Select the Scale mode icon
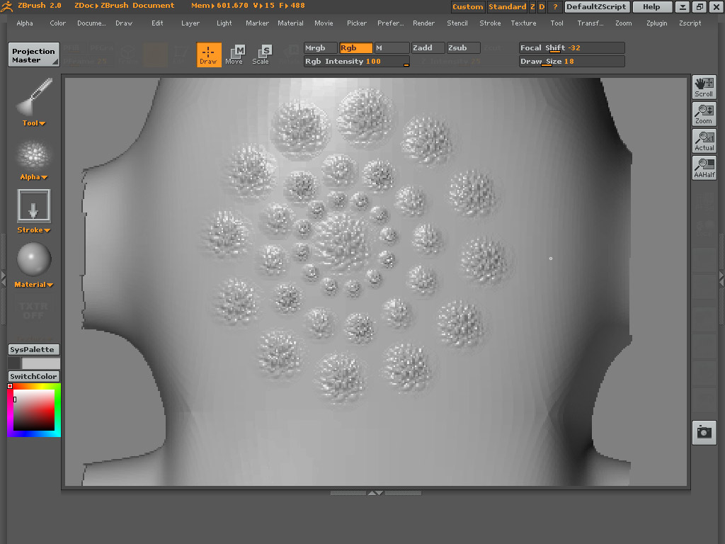 261,55
